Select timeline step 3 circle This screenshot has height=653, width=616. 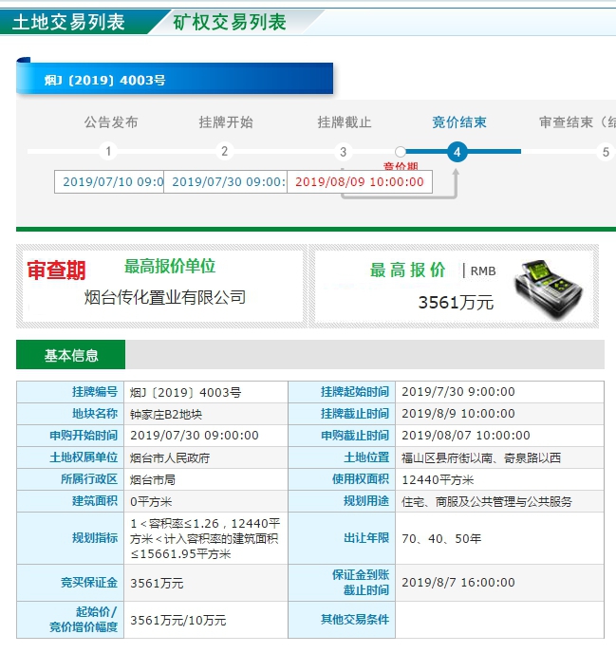(x=344, y=152)
